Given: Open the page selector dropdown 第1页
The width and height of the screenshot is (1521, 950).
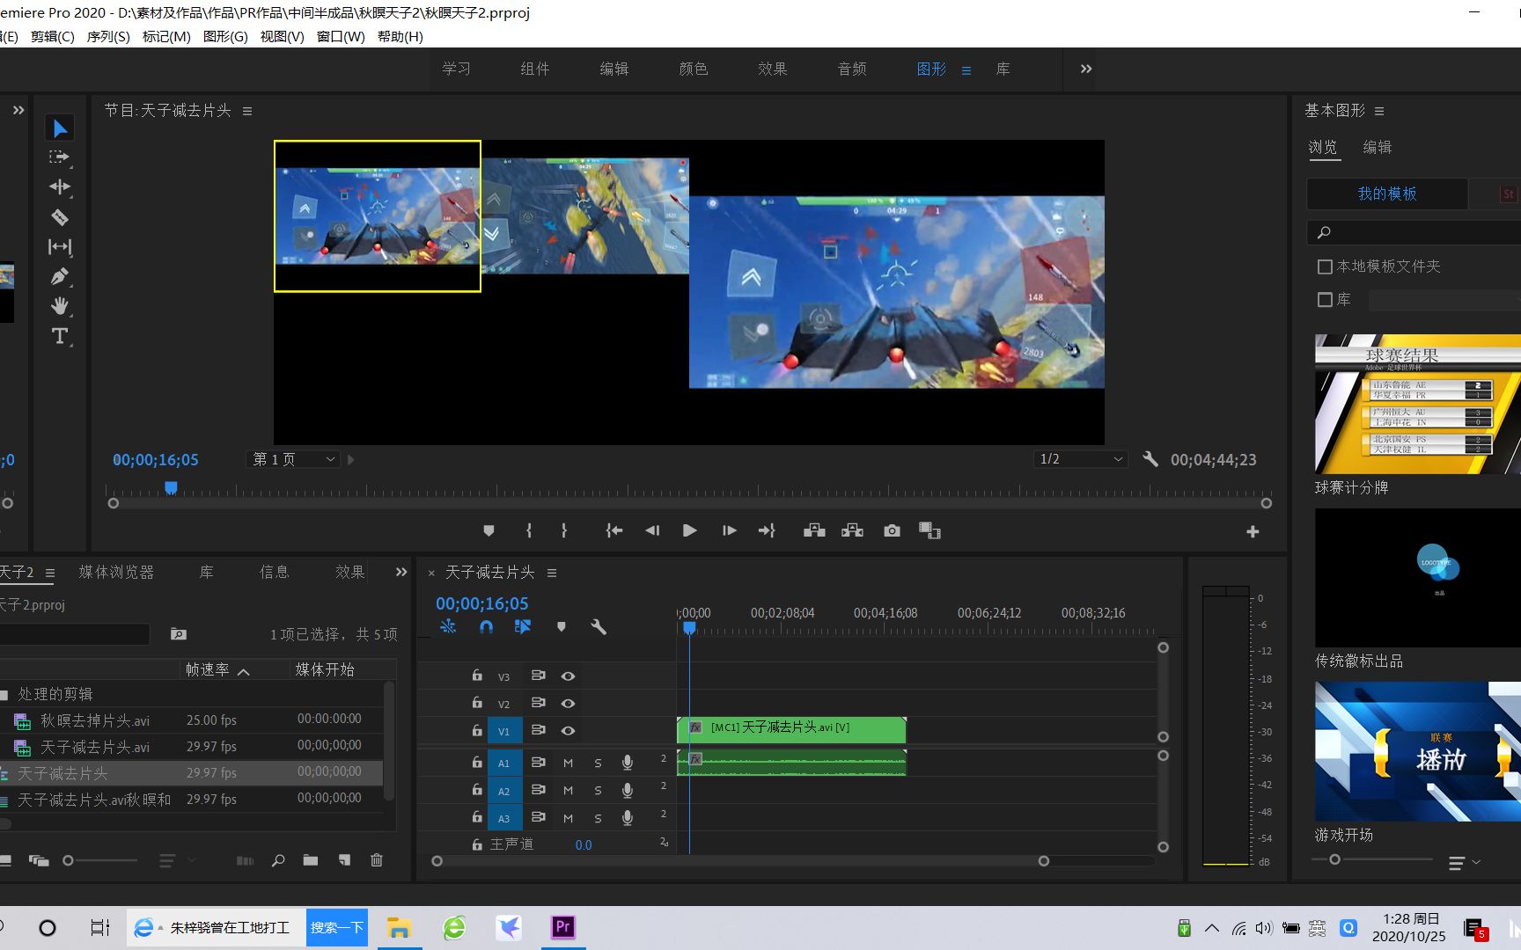Looking at the screenshot, I should (x=293, y=459).
